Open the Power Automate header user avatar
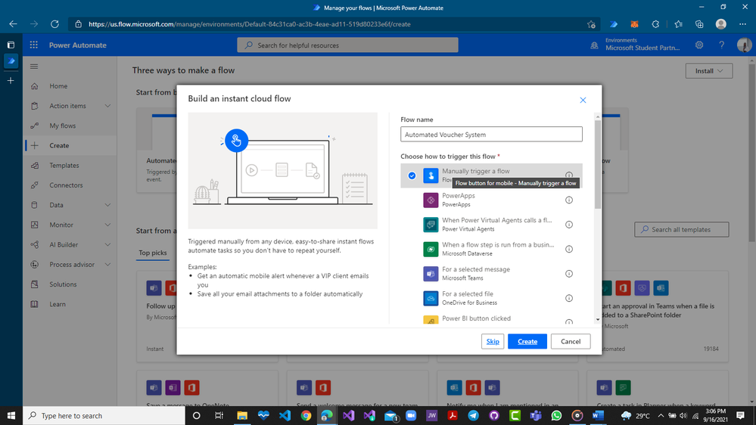756x425 pixels. (x=744, y=45)
